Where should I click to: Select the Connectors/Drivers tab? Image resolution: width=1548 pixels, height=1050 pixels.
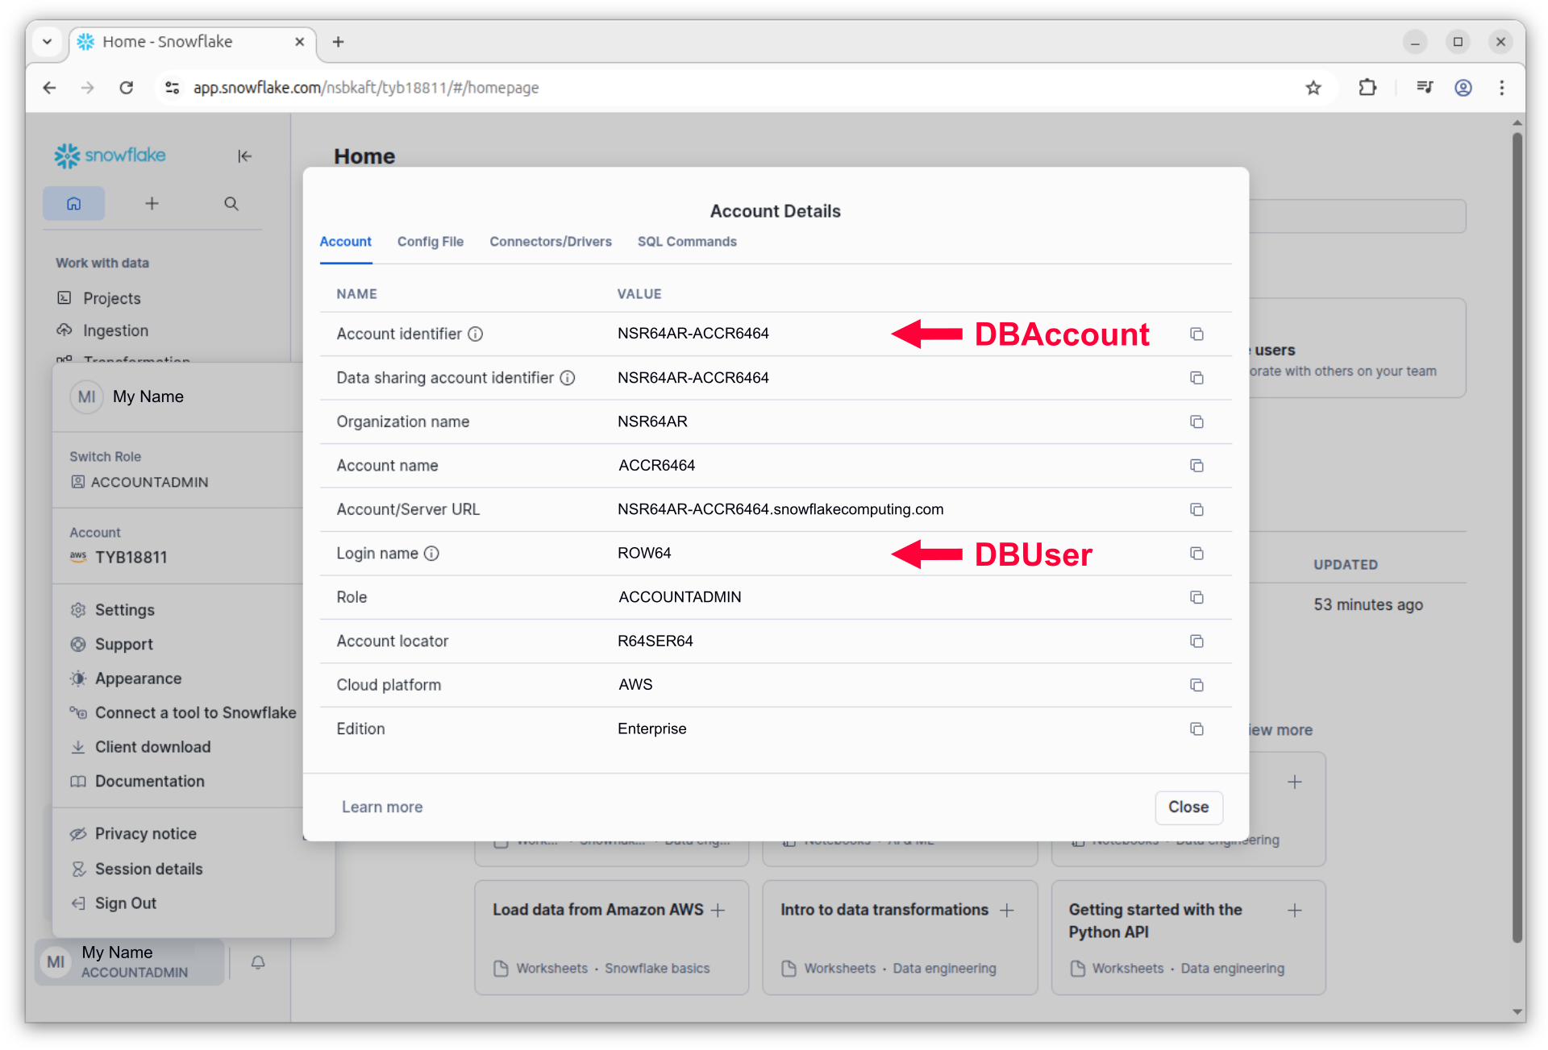click(x=550, y=242)
